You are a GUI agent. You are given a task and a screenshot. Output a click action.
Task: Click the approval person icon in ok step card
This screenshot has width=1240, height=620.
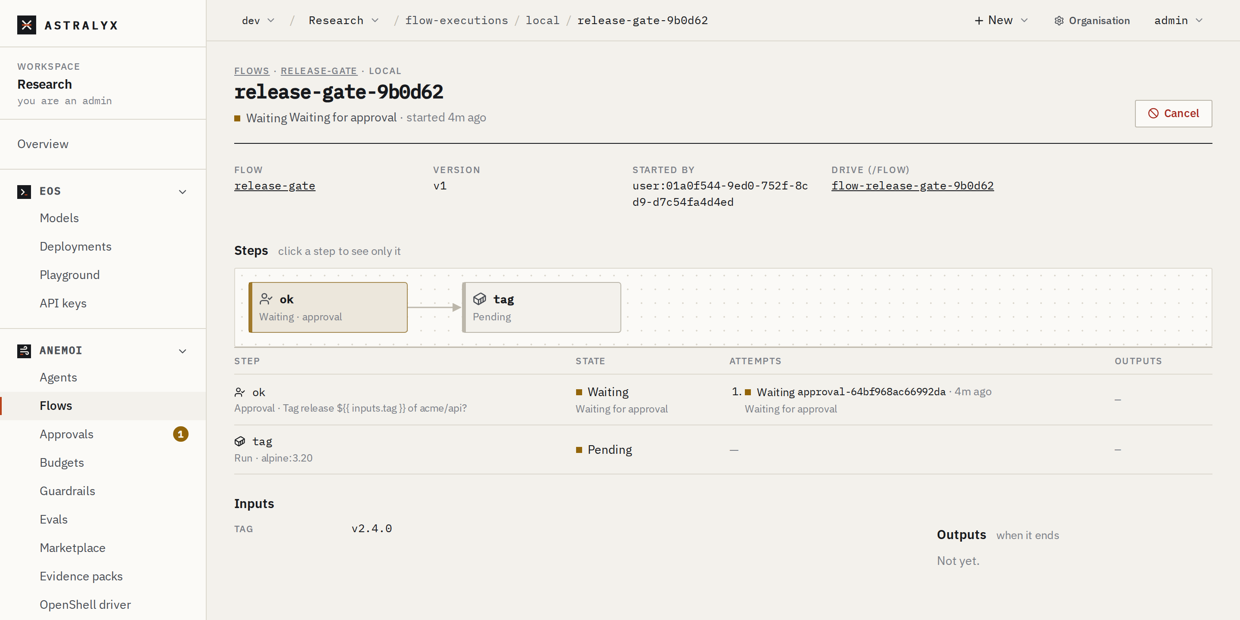tap(266, 299)
